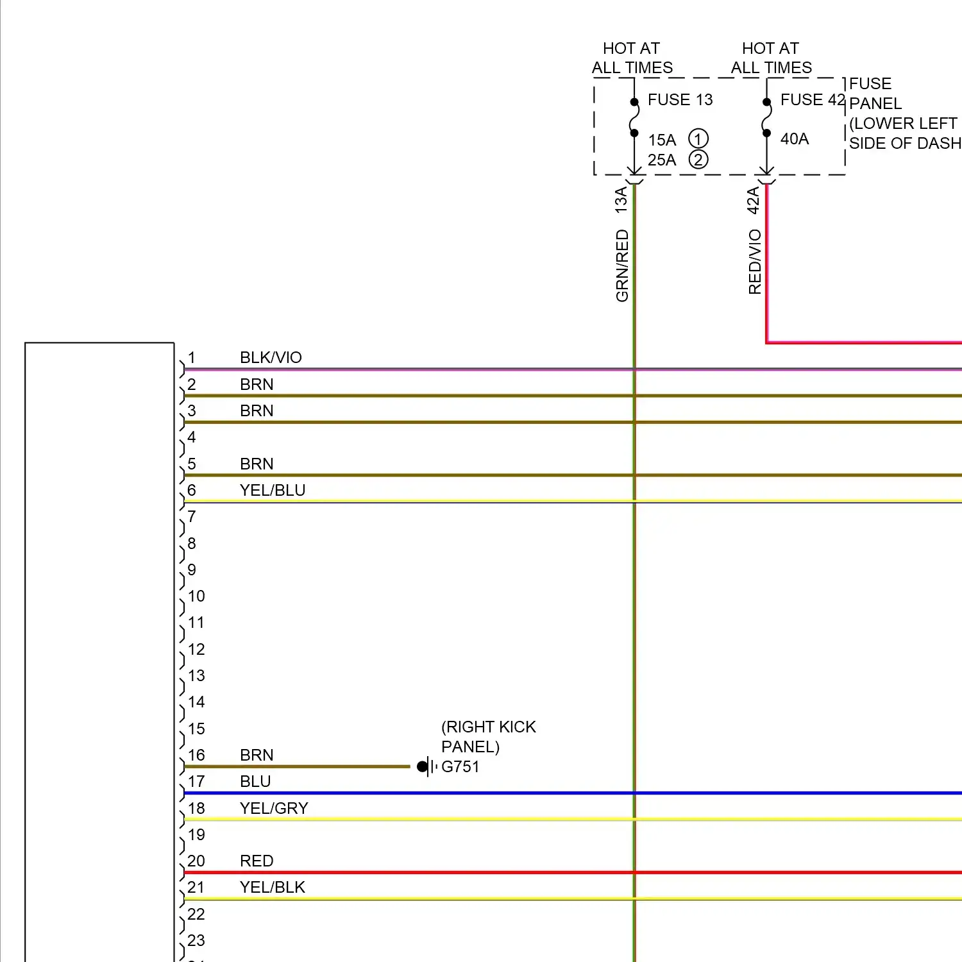The height and width of the screenshot is (962, 962).
Task: Click the BRN label at pin 3
Action: (257, 410)
